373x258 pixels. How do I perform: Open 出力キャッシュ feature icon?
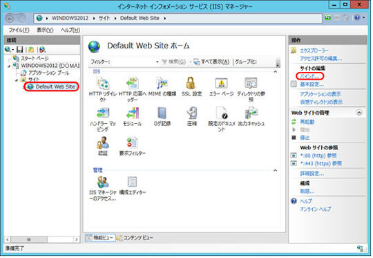pos(251,113)
